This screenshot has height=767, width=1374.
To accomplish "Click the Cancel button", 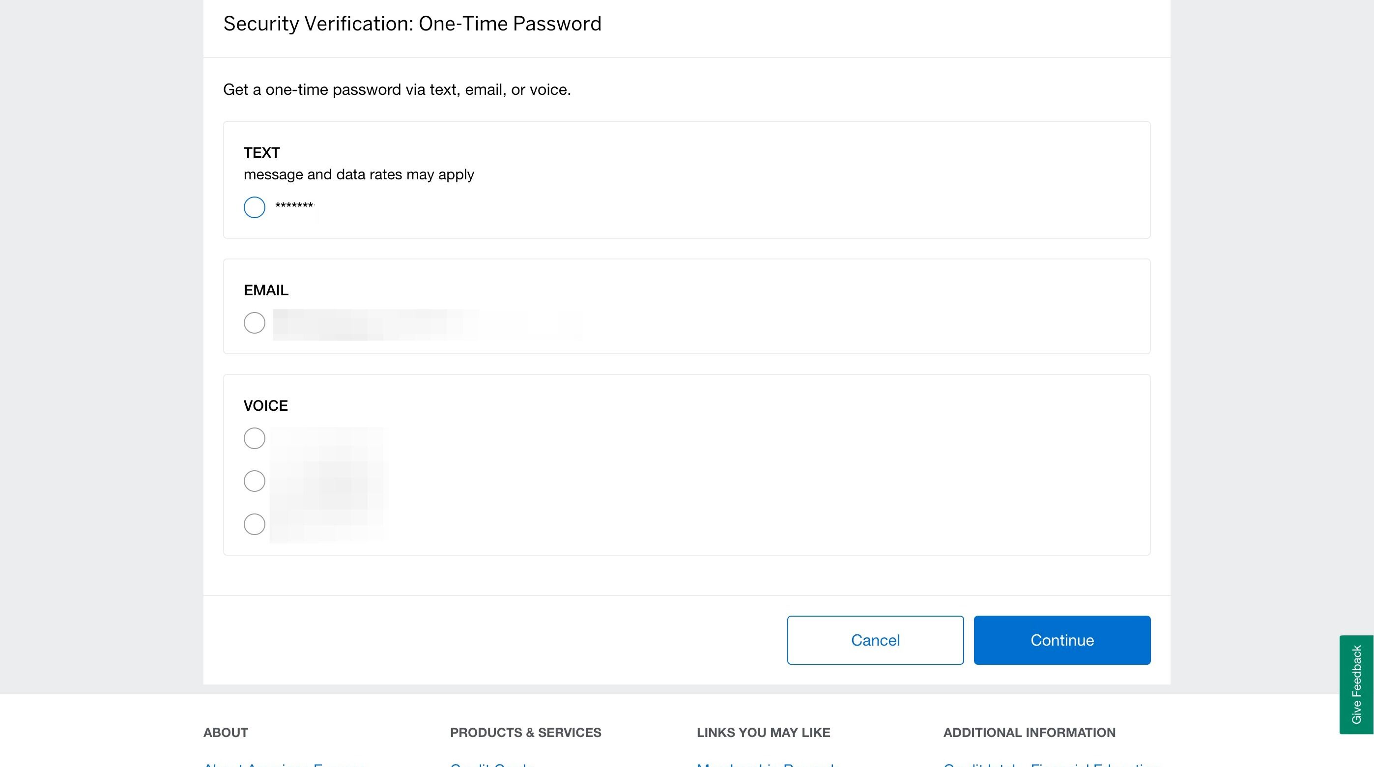I will pos(875,640).
